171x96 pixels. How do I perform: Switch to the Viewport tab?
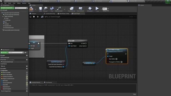pos(33,14)
